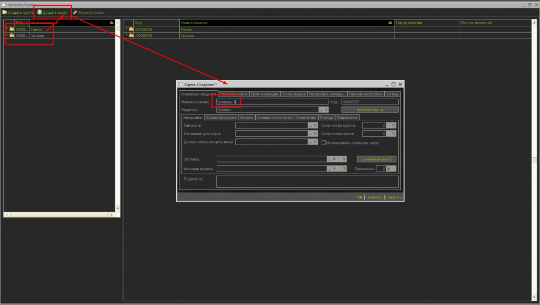Select r00000054 code cell in right table

tap(157, 30)
